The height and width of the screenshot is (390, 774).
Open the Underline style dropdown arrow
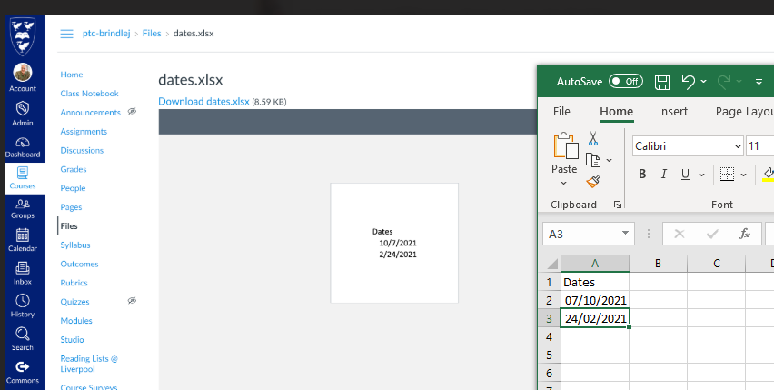tap(703, 175)
